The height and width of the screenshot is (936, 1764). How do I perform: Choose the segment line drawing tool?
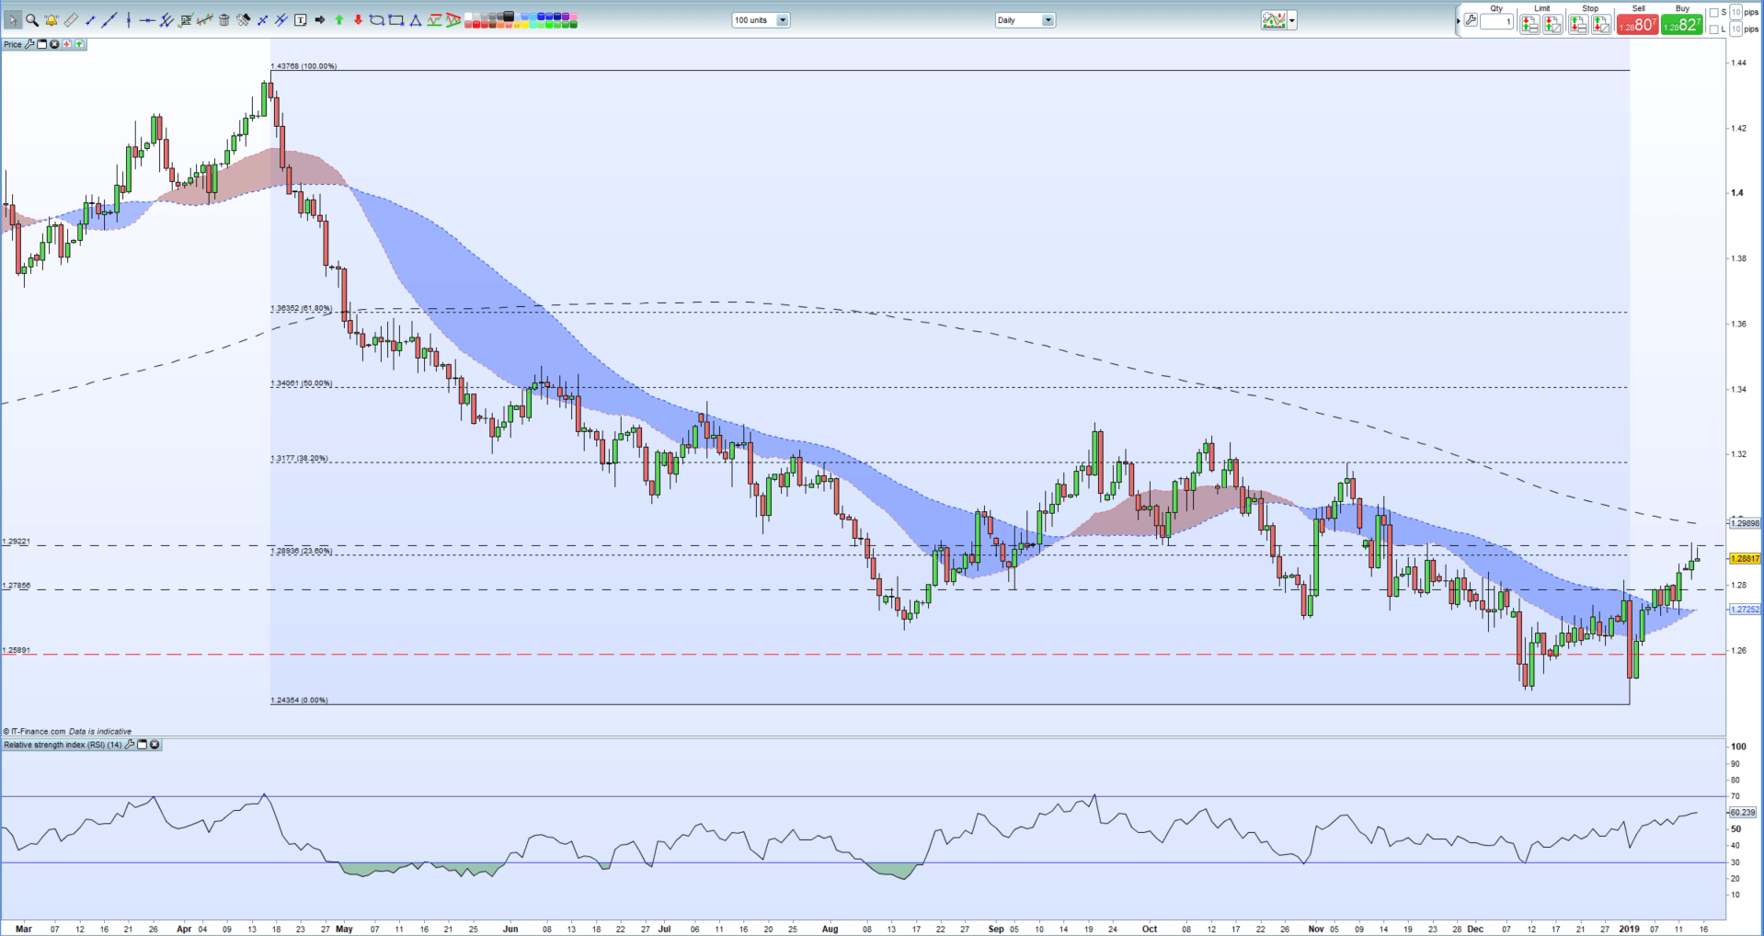coord(90,20)
